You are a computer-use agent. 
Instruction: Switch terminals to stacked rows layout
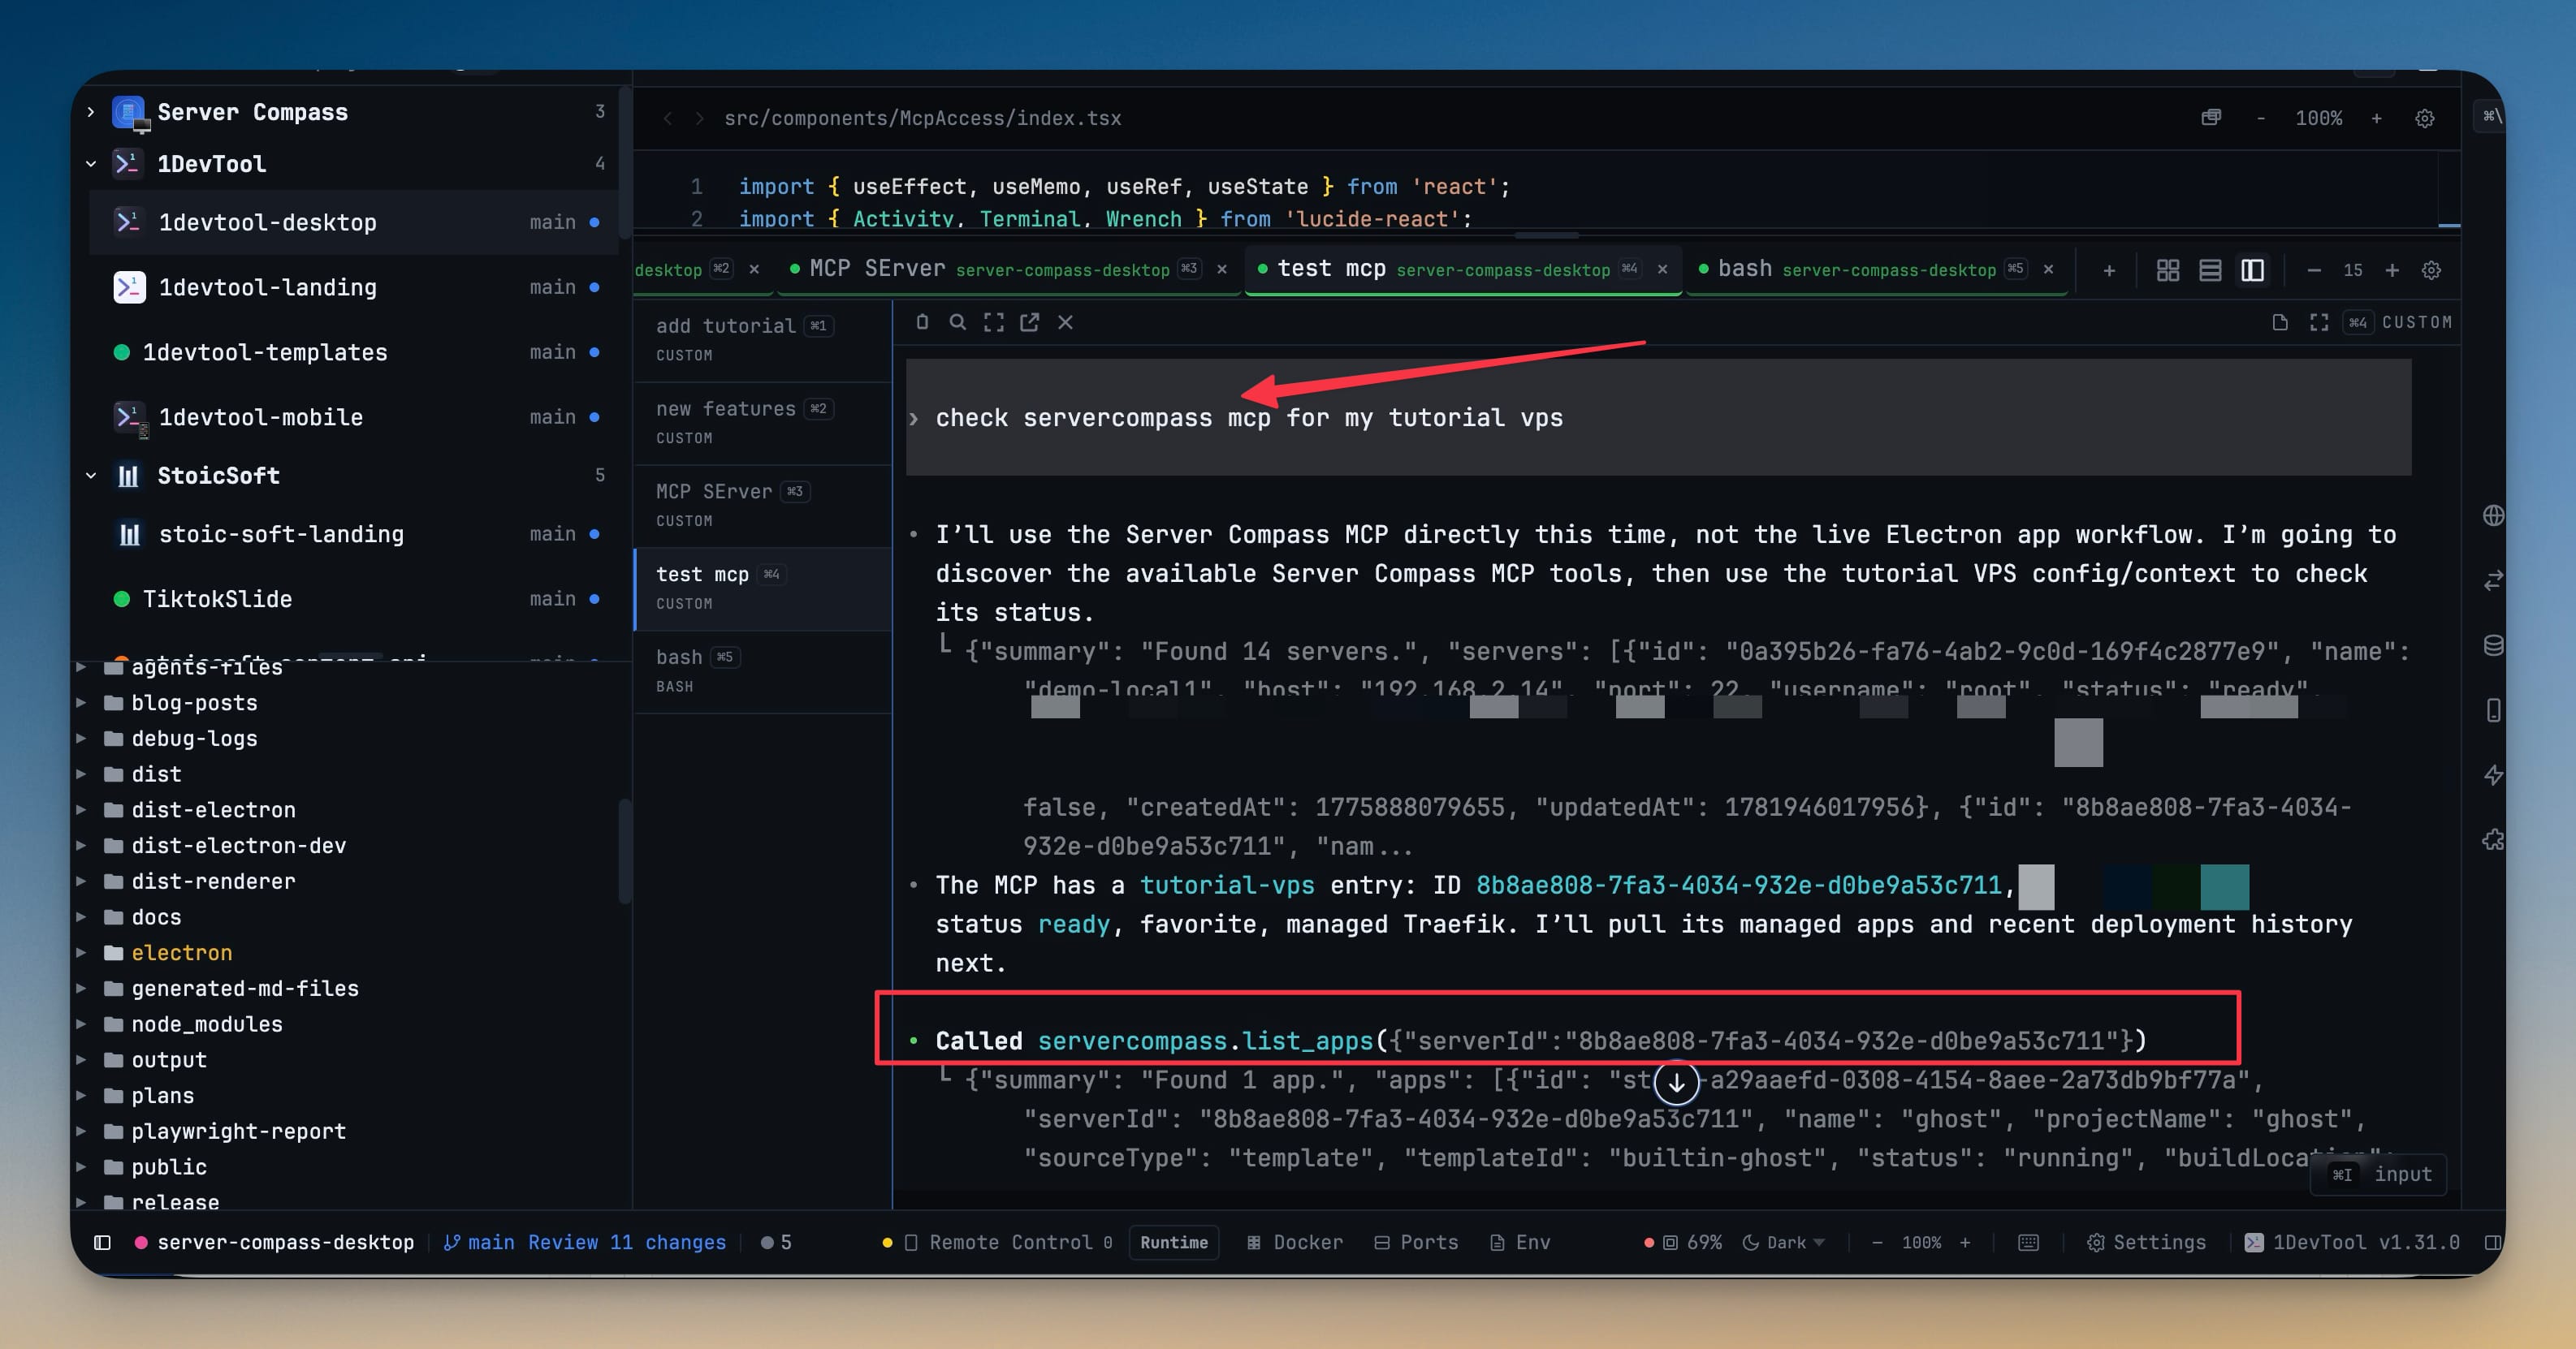[x=2210, y=271]
